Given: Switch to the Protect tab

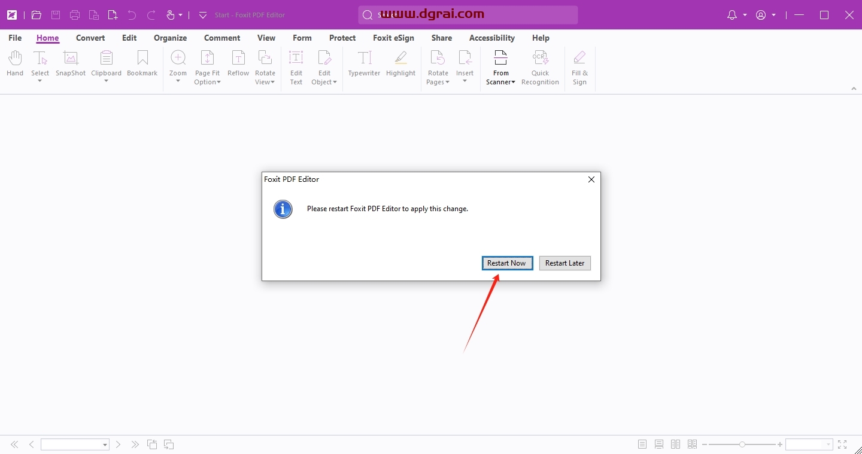Looking at the screenshot, I should pyautogui.click(x=342, y=38).
